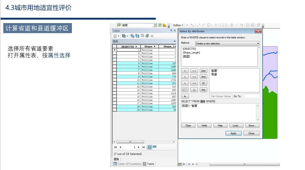Click the Go To input field
This screenshot has height=170, width=305.
point(251,96)
